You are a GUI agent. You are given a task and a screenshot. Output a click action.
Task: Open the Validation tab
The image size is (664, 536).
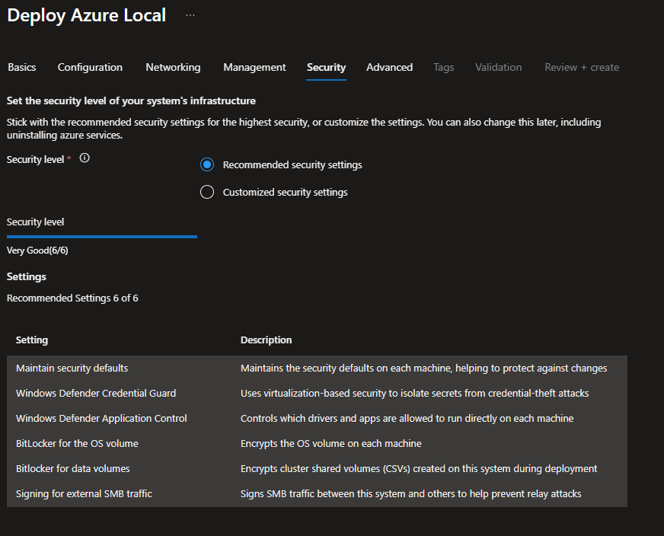498,67
